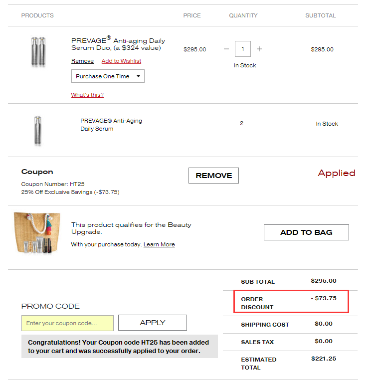Open the Purchase One Time dropdown

click(108, 76)
